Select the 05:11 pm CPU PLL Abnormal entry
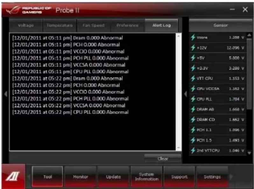The height and width of the screenshot is (189, 254). 70,71
